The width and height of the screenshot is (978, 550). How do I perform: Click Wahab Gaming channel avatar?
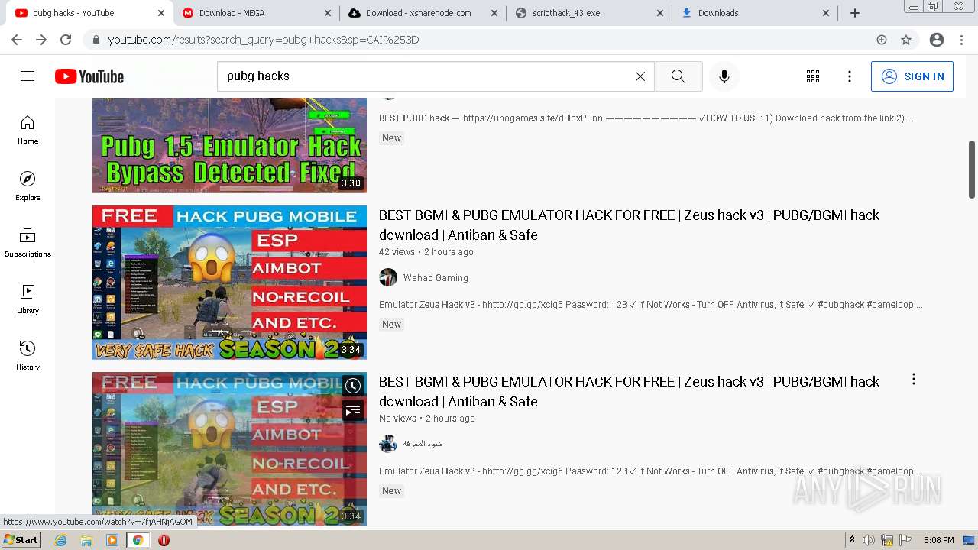point(388,277)
